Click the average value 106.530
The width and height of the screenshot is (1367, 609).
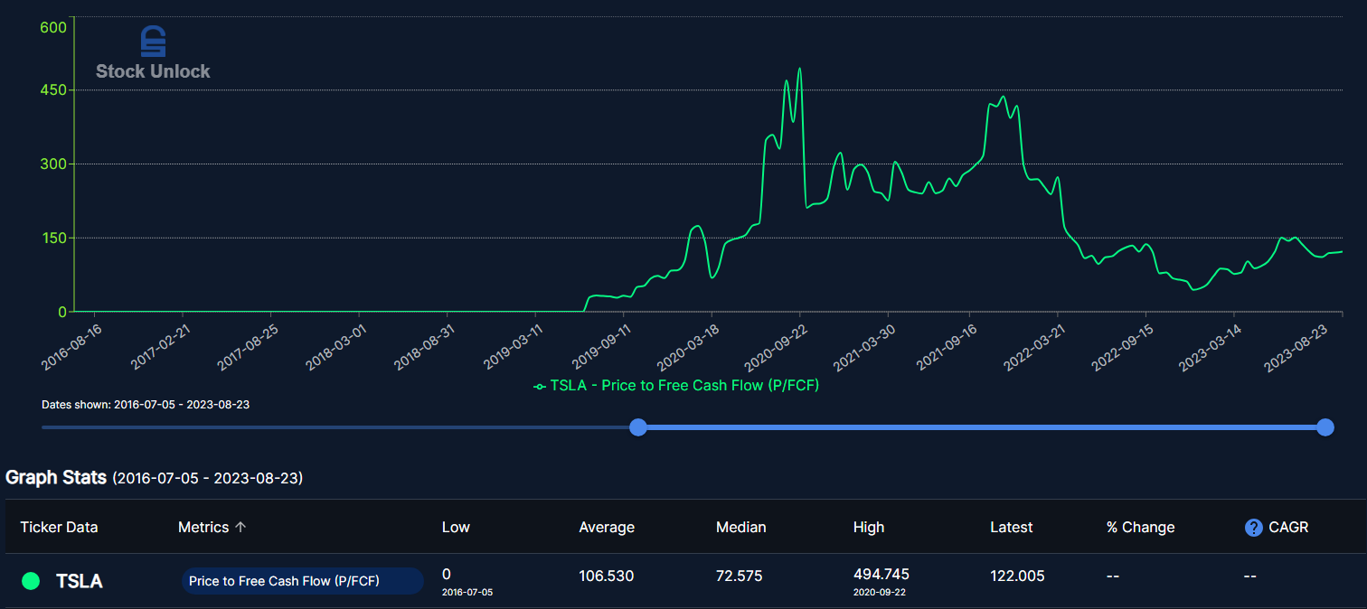(x=607, y=576)
